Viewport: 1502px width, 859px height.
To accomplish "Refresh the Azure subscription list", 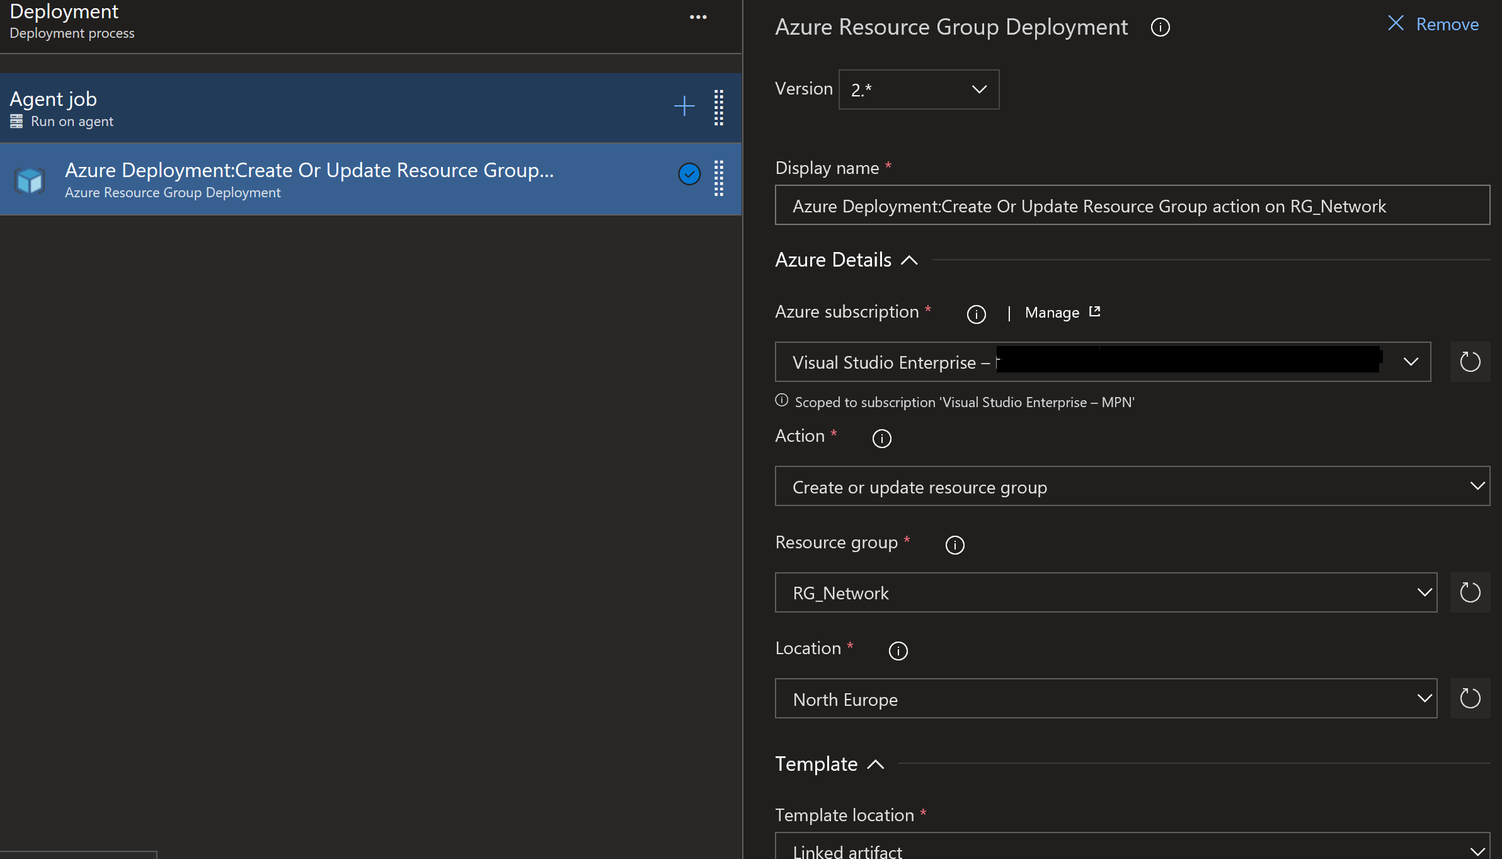I will coord(1470,362).
